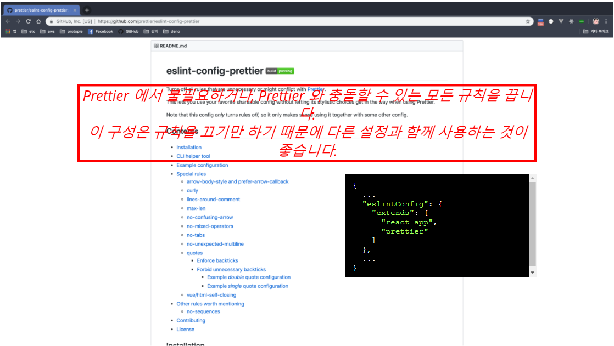Go to the Other rules worth mentioning section

coord(210,304)
